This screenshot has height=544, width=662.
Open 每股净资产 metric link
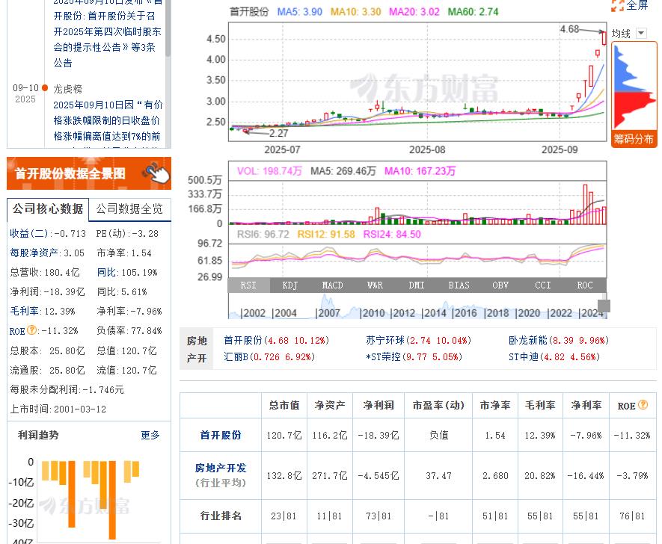[x=34, y=253]
